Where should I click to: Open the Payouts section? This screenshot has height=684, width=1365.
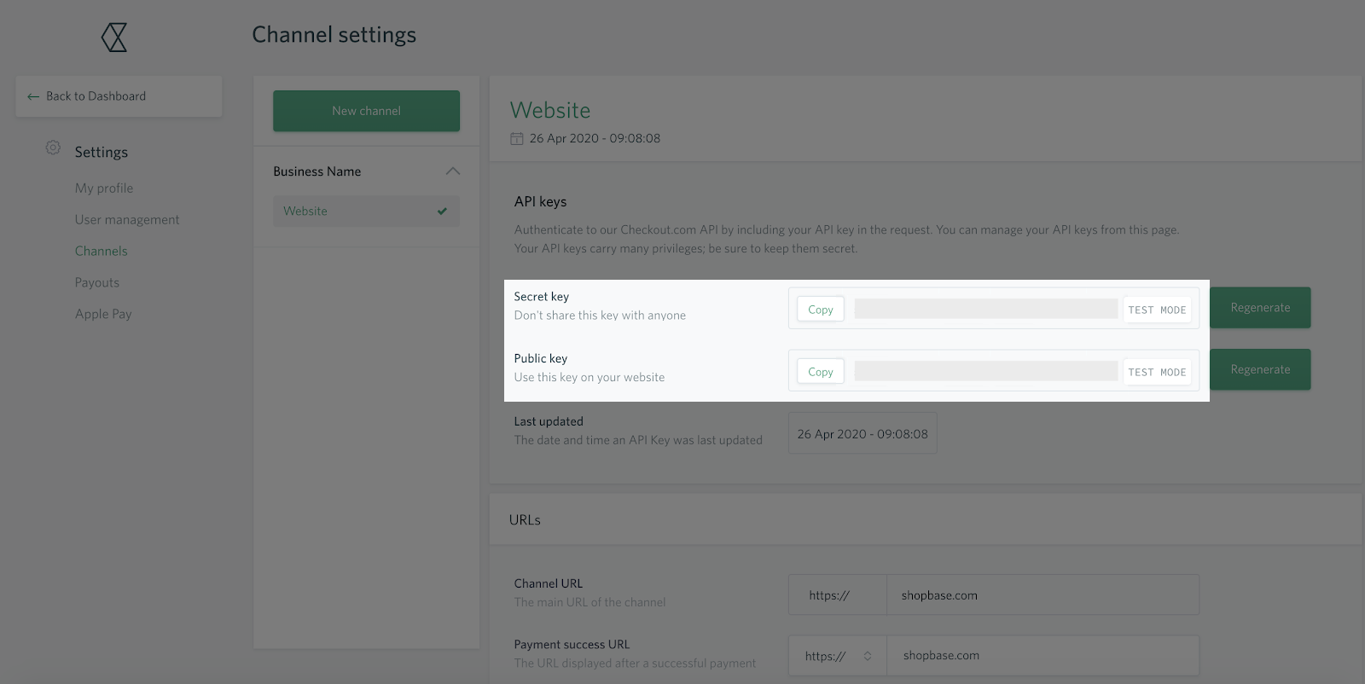(x=97, y=283)
